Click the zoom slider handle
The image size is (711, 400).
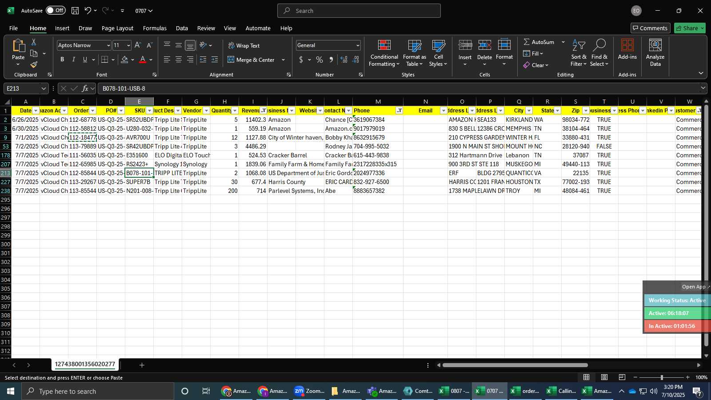[x=662, y=377]
